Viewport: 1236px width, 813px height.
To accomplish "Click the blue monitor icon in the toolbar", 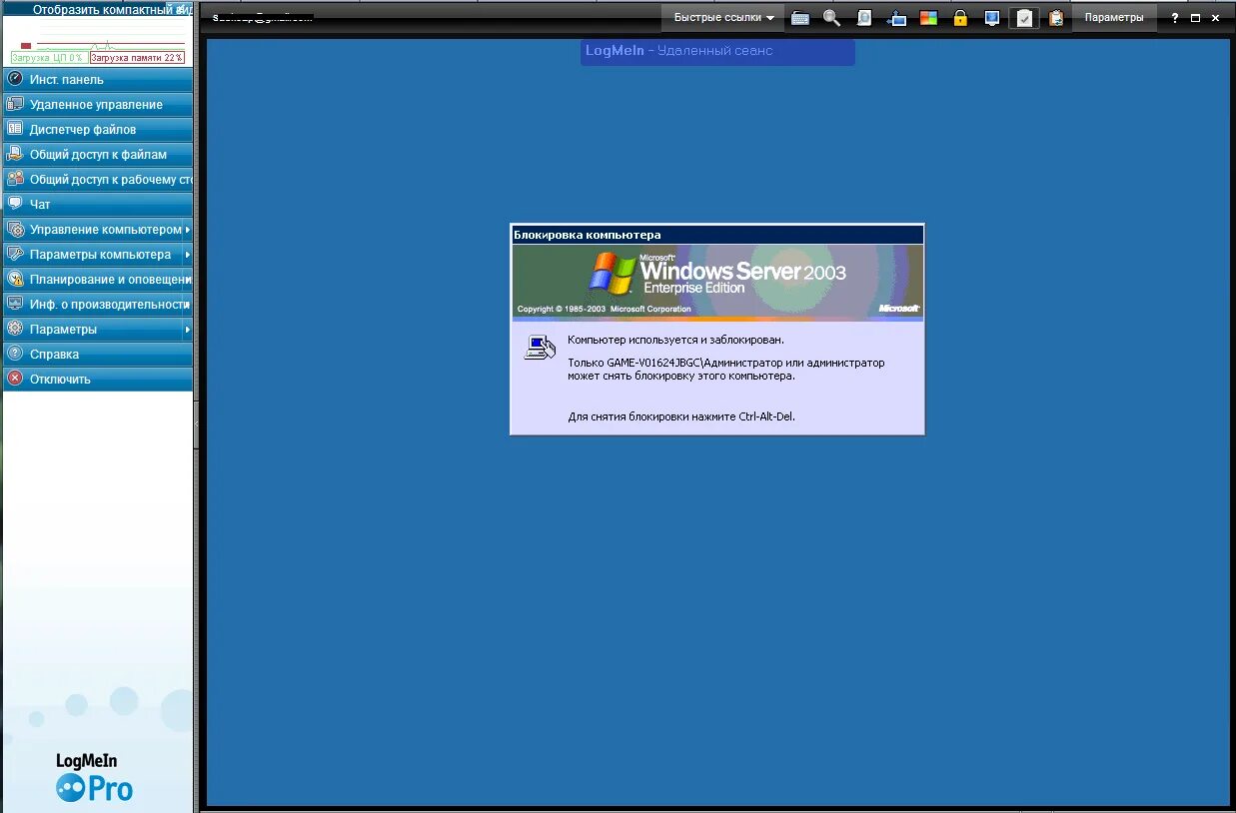I will (991, 18).
